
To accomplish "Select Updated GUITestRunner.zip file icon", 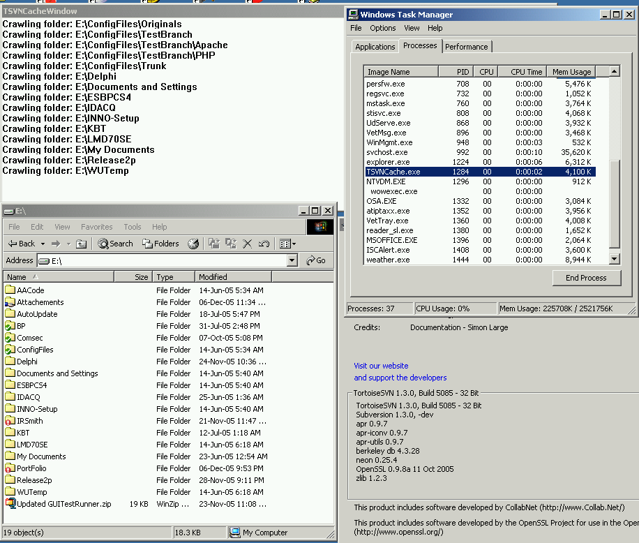I will [x=10, y=503].
